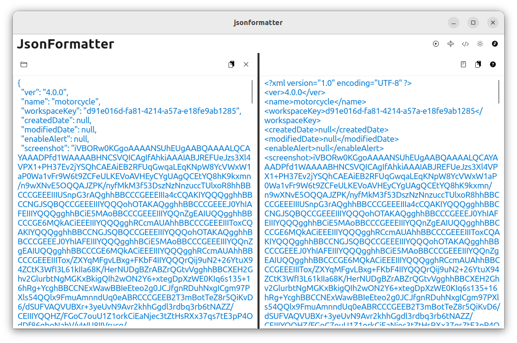Image resolution: width=517 pixels, height=343 pixels.
Task: Copy the XML output to clipboard
Action: (x=477, y=64)
